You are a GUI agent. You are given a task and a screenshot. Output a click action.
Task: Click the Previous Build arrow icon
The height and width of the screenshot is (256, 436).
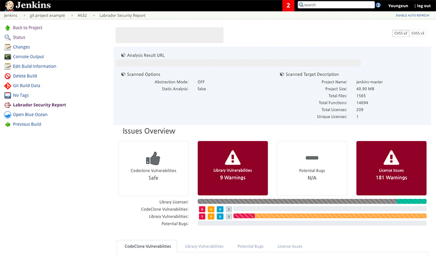(x=8, y=124)
